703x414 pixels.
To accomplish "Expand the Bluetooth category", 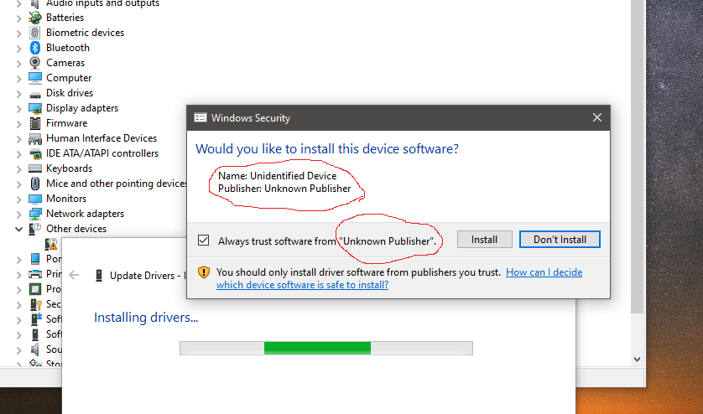I will (18, 49).
